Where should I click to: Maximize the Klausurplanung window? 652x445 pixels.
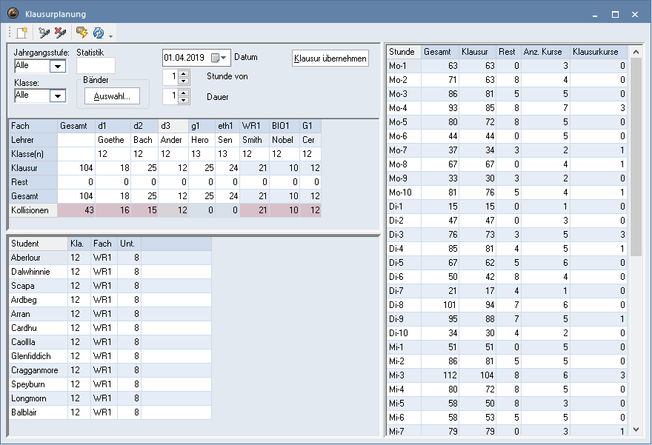click(615, 14)
